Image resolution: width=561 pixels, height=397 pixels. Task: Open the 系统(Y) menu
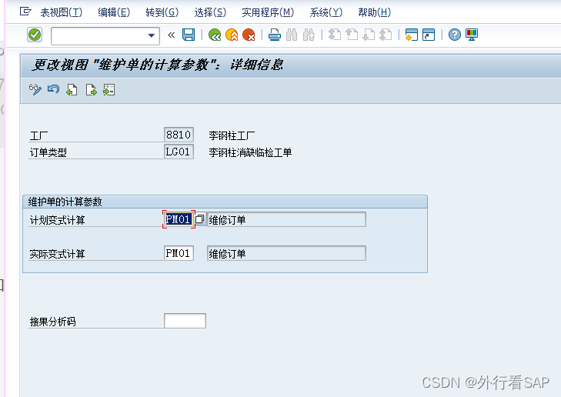[326, 12]
